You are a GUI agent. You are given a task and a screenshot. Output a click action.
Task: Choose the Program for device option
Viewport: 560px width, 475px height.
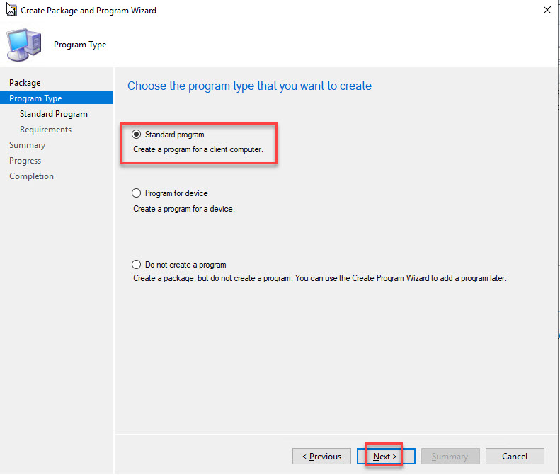[x=137, y=193]
